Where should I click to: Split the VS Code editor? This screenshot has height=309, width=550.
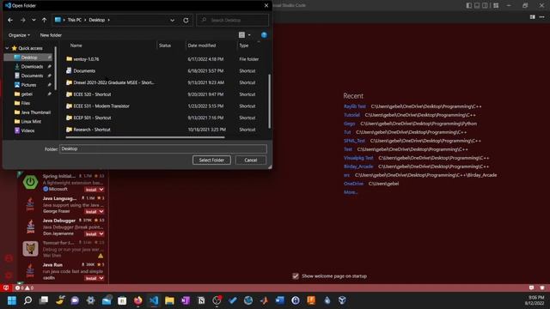click(533, 17)
